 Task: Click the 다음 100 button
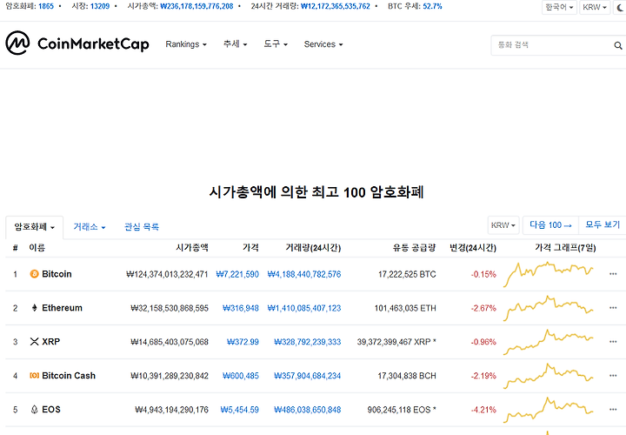pyautogui.click(x=550, y=225)
